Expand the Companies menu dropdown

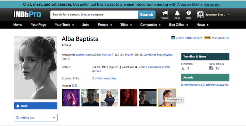coord(160,25)
